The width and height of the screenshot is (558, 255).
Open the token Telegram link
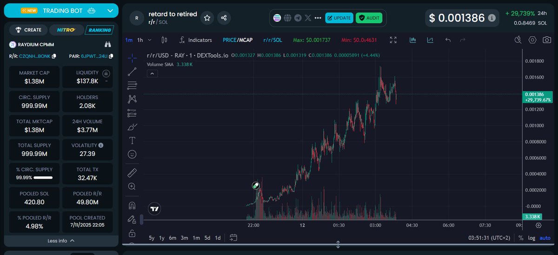[298, 18]
